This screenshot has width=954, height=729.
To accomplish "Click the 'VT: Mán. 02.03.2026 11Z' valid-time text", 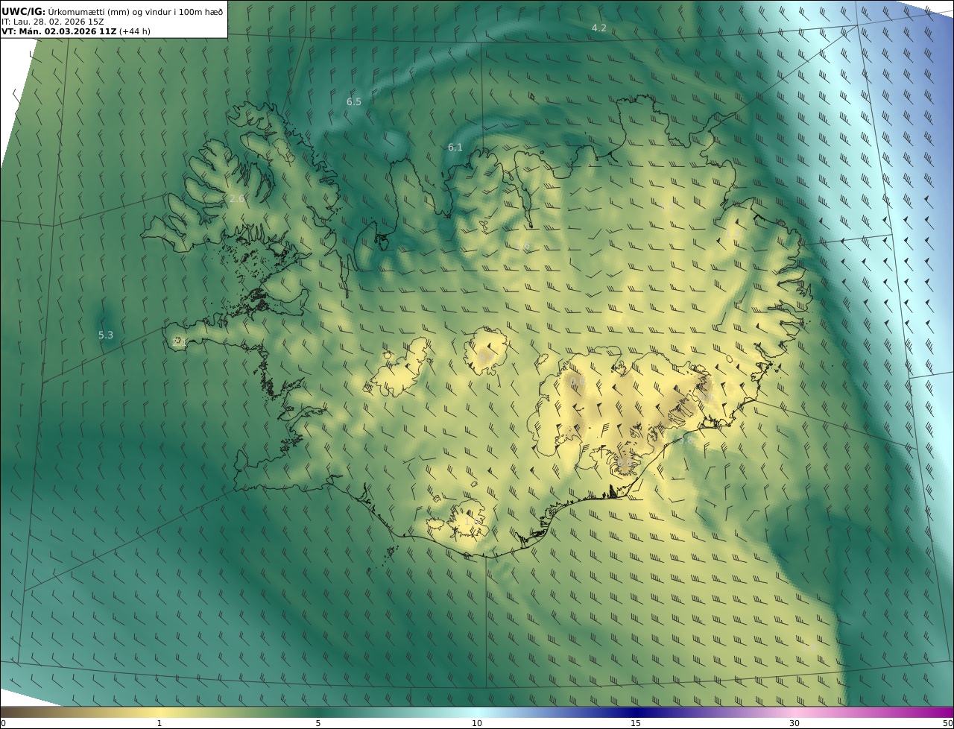I will [59, 31].
